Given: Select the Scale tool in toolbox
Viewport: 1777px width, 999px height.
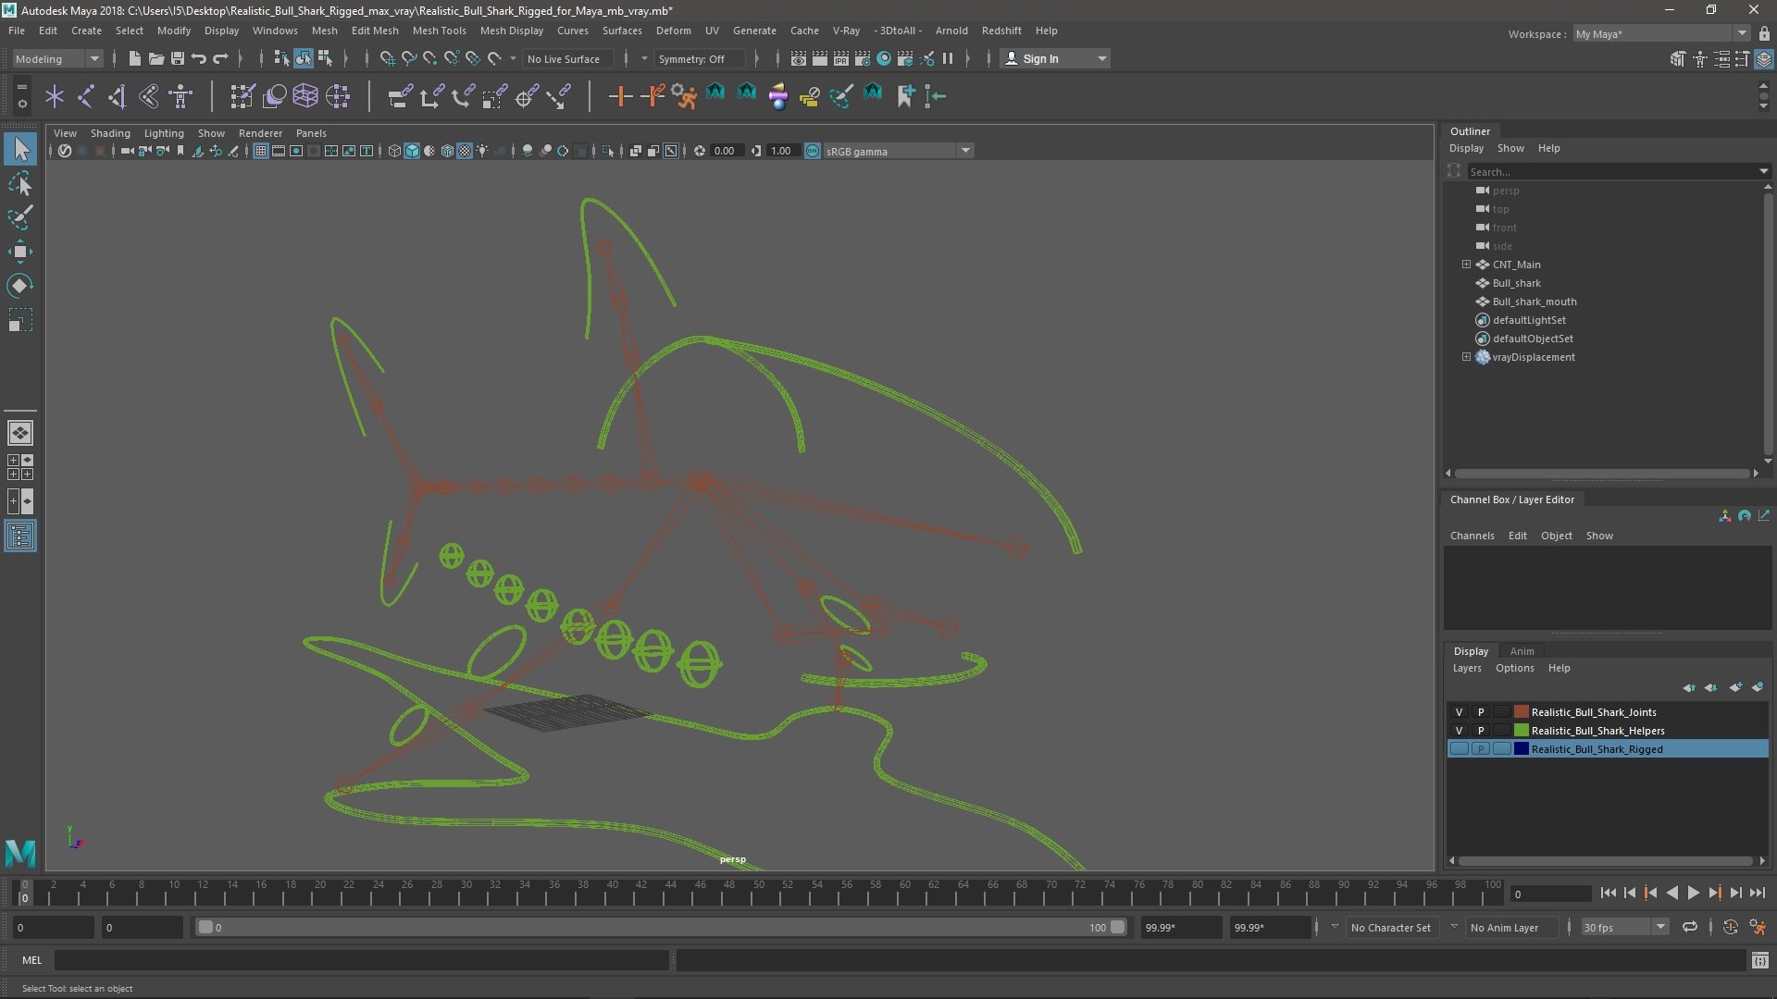Looking at the screenshot, I should [19, 320].
